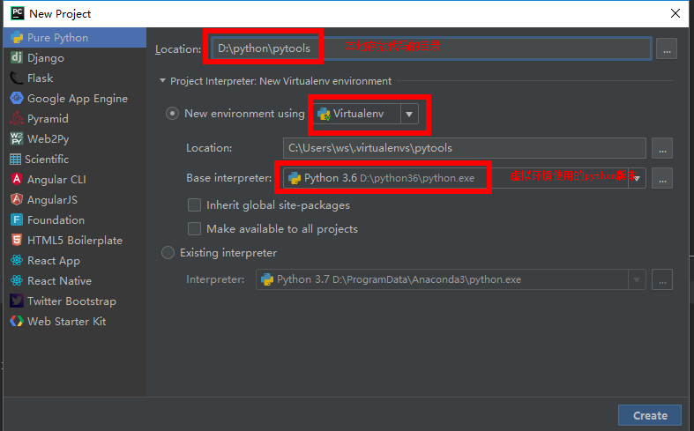Browse for Base interpreter executable
Viewport: 694px width, 431px height.
coord(662,178)
